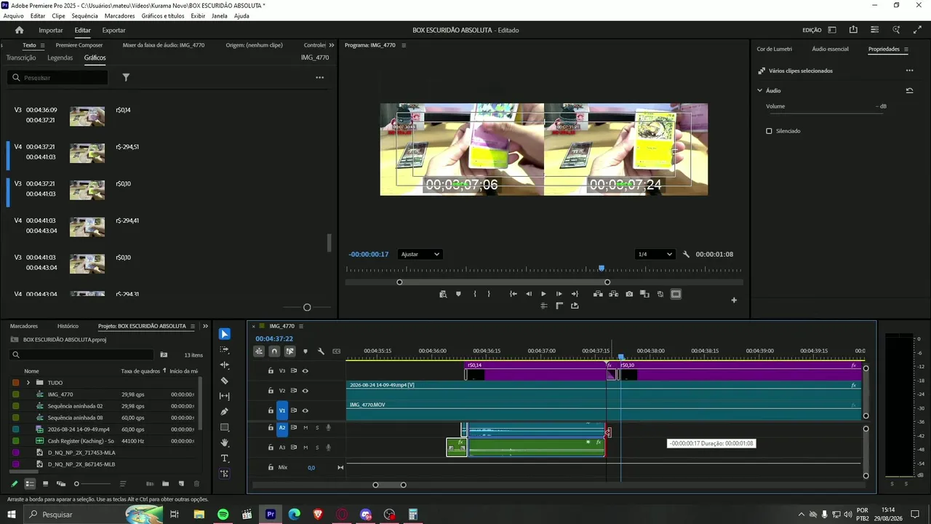Viewport: 931px width, 524px height.
Task: Play the program monitor
Action: tap(543, 294)
